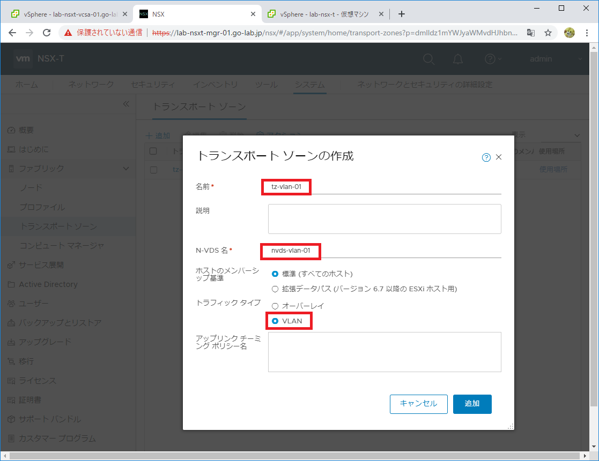Open 概要 in the sidebar

click(x=26, y=130)
